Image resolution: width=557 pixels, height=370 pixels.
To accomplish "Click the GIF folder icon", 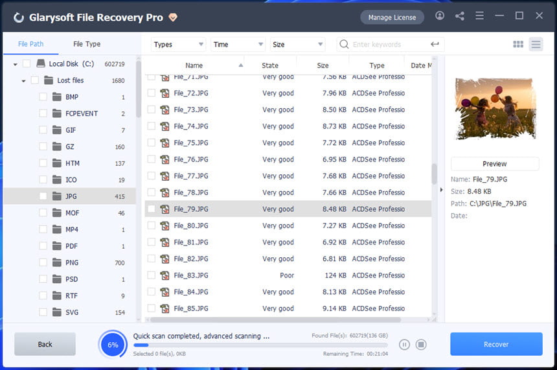I will point(57,130).
